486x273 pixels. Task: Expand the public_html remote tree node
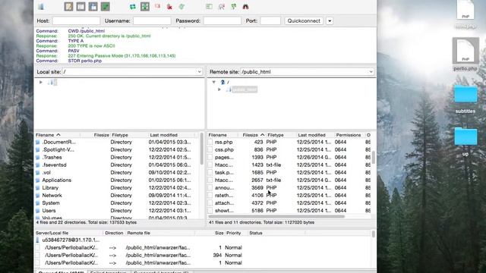pos(219,89)
